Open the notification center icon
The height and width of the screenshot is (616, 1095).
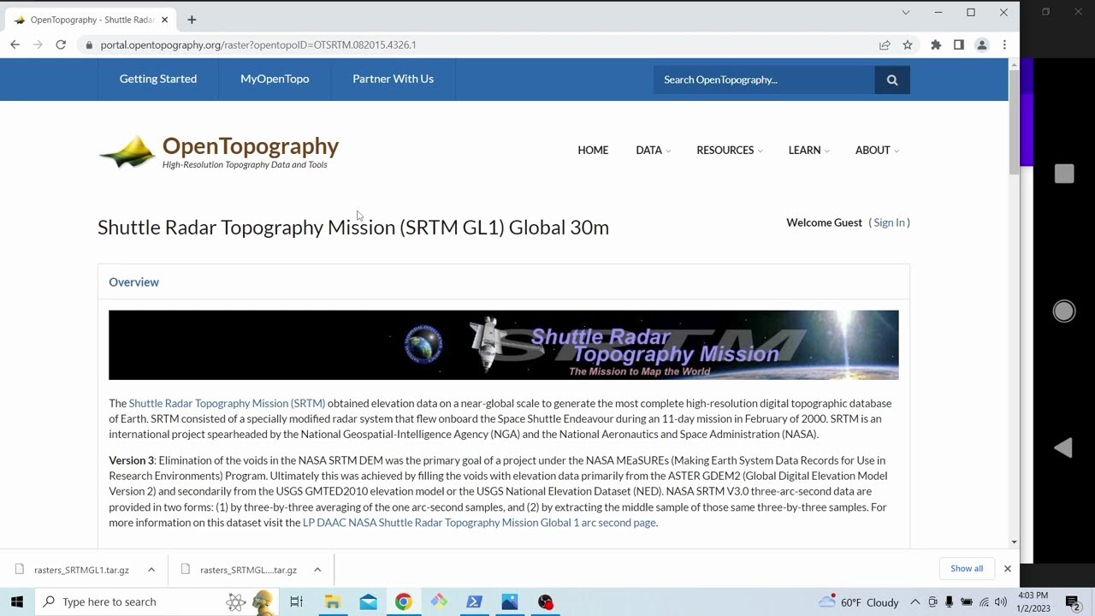click(1073, 601)
